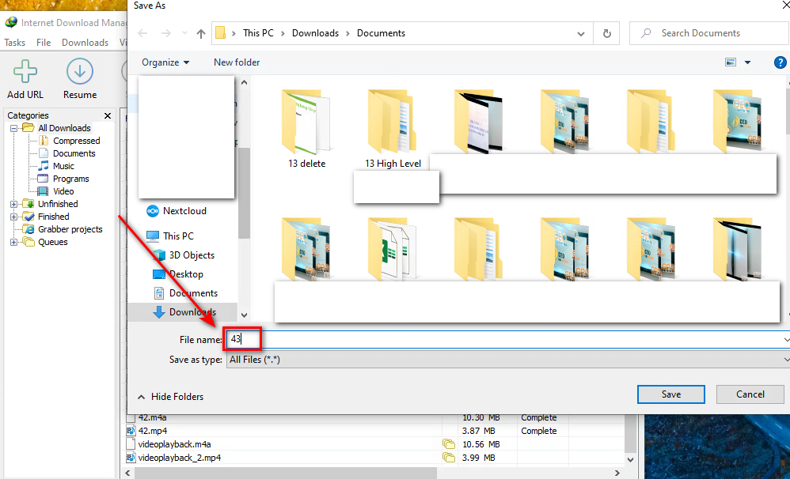Select Programs category in IDM

[70, 179]
